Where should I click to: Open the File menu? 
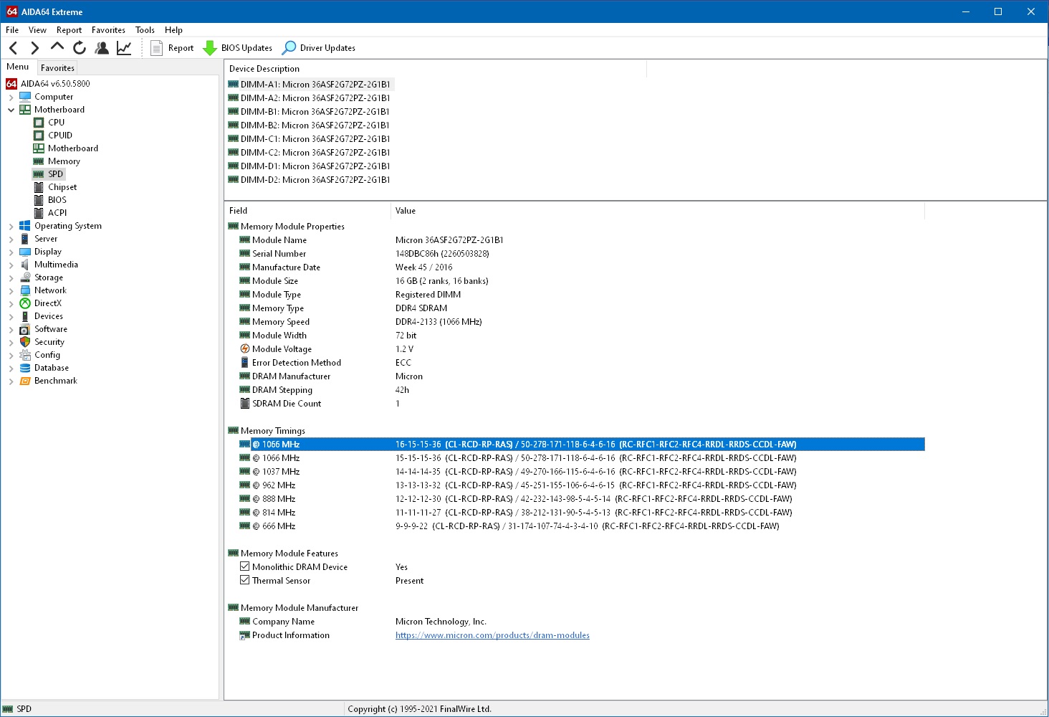[x=12, y=30]
